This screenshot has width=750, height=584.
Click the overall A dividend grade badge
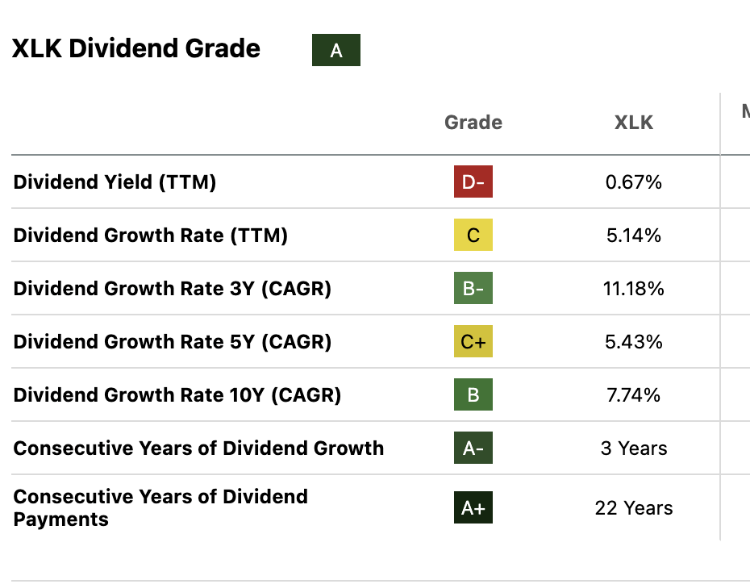(336, 50)
